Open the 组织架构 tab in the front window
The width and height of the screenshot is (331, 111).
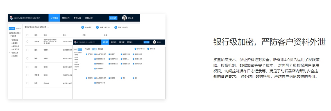(x=113, y=42)
